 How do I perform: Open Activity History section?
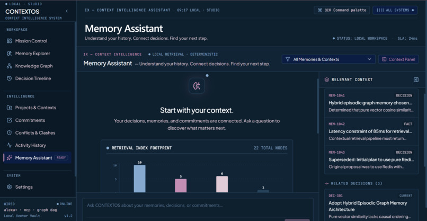coord(37,145)
